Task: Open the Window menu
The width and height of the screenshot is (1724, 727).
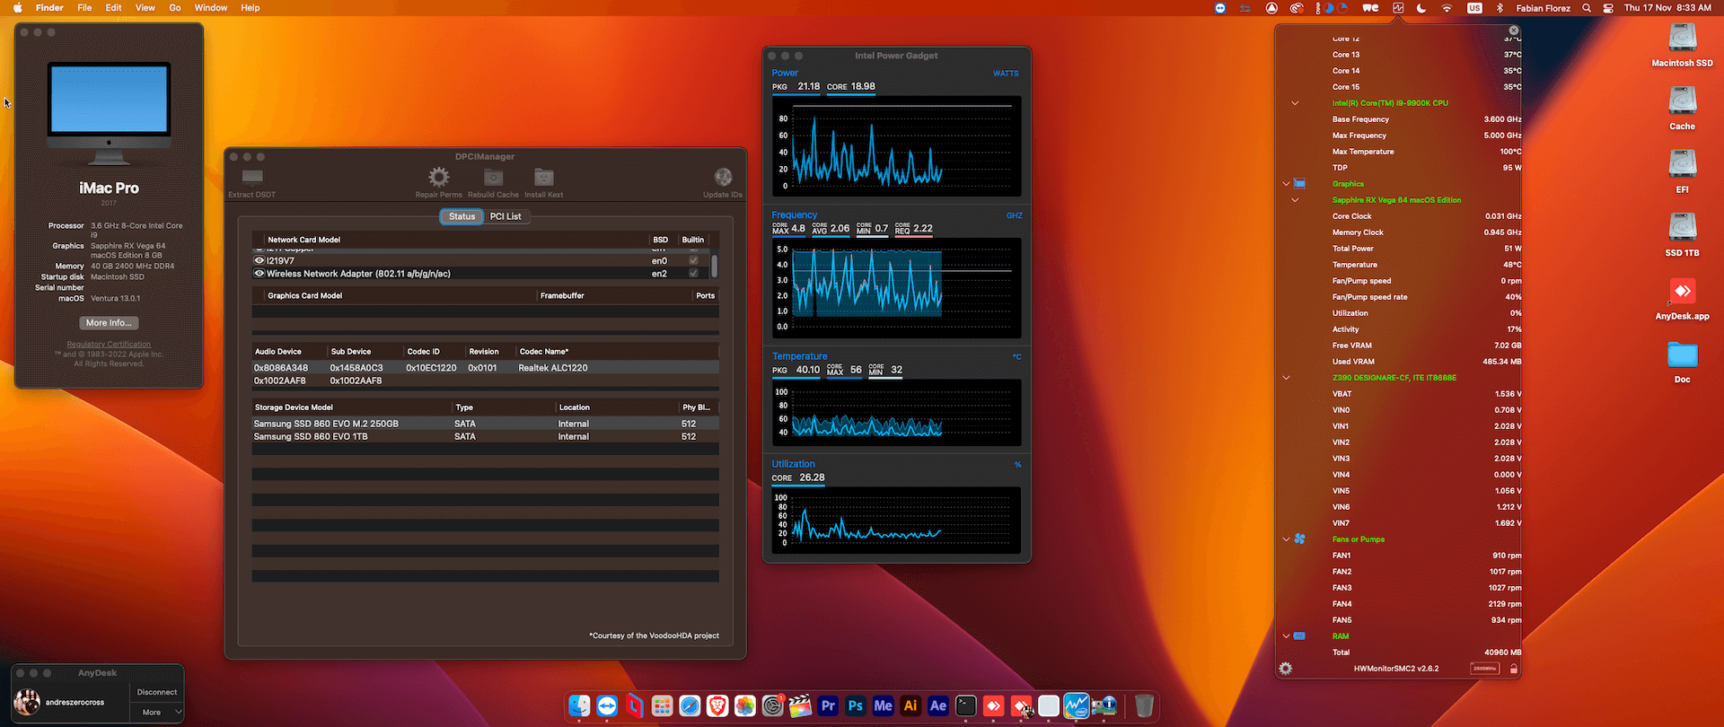Action: (211, 8)
